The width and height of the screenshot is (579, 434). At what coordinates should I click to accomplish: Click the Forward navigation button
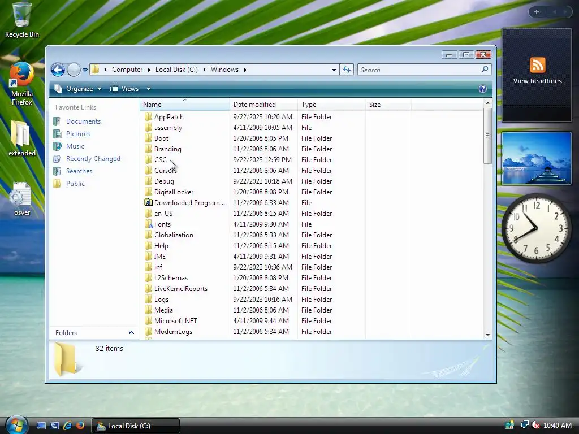[x=74, y=70]
